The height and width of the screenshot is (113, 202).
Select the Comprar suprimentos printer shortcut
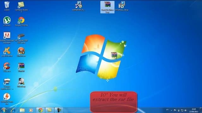point(7,84)
